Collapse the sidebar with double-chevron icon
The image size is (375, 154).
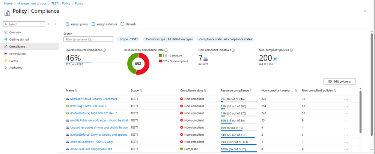point(55,24)
